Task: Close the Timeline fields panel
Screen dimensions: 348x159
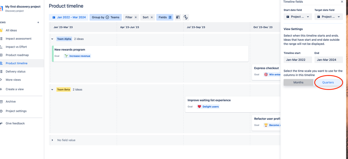Action: tap(342, 2)
